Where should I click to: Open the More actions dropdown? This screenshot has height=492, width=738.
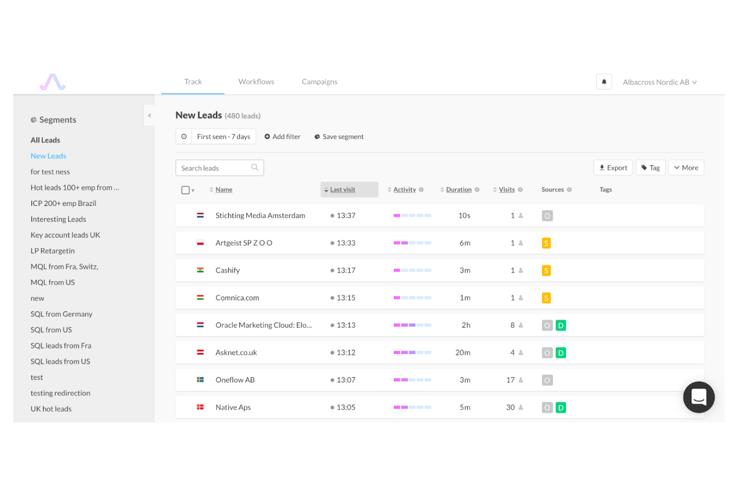686,167
